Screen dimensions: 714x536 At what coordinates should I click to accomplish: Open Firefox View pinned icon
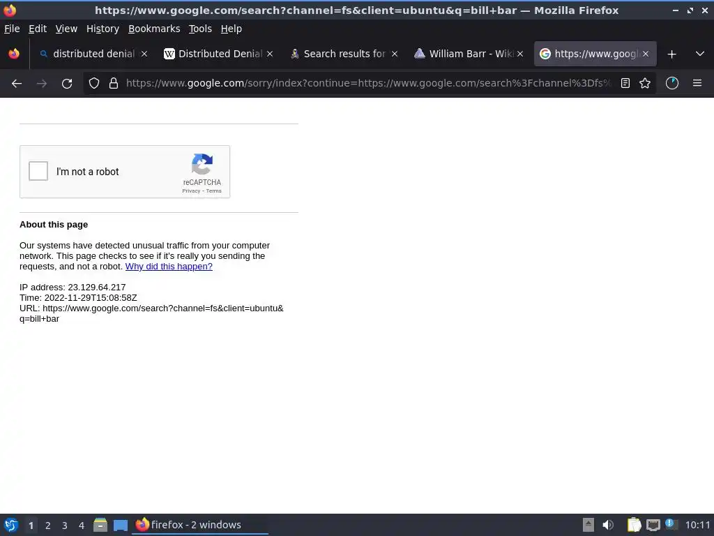(x=14, y=54)
